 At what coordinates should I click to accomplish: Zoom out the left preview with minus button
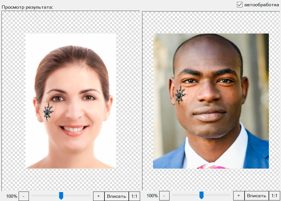point(24,196)
